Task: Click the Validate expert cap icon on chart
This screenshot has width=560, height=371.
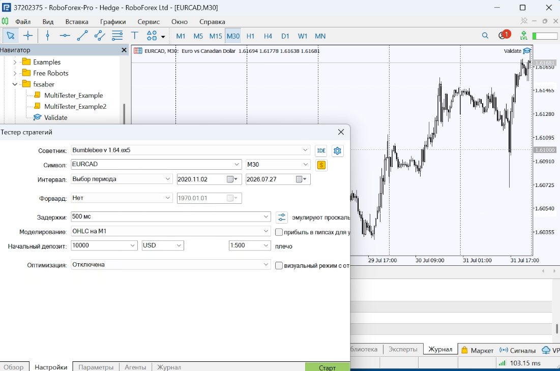Action: click(527, 51)
